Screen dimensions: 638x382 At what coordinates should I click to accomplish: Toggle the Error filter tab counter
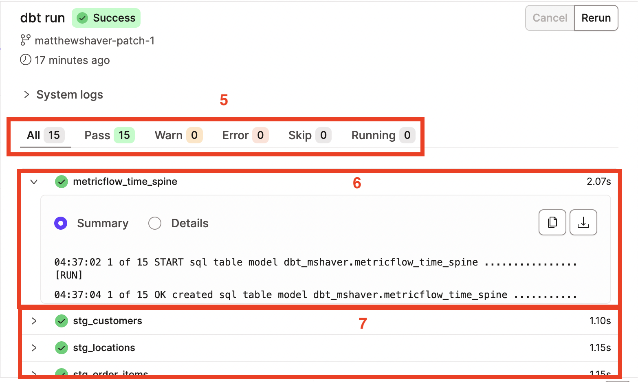tap(261, 135)
